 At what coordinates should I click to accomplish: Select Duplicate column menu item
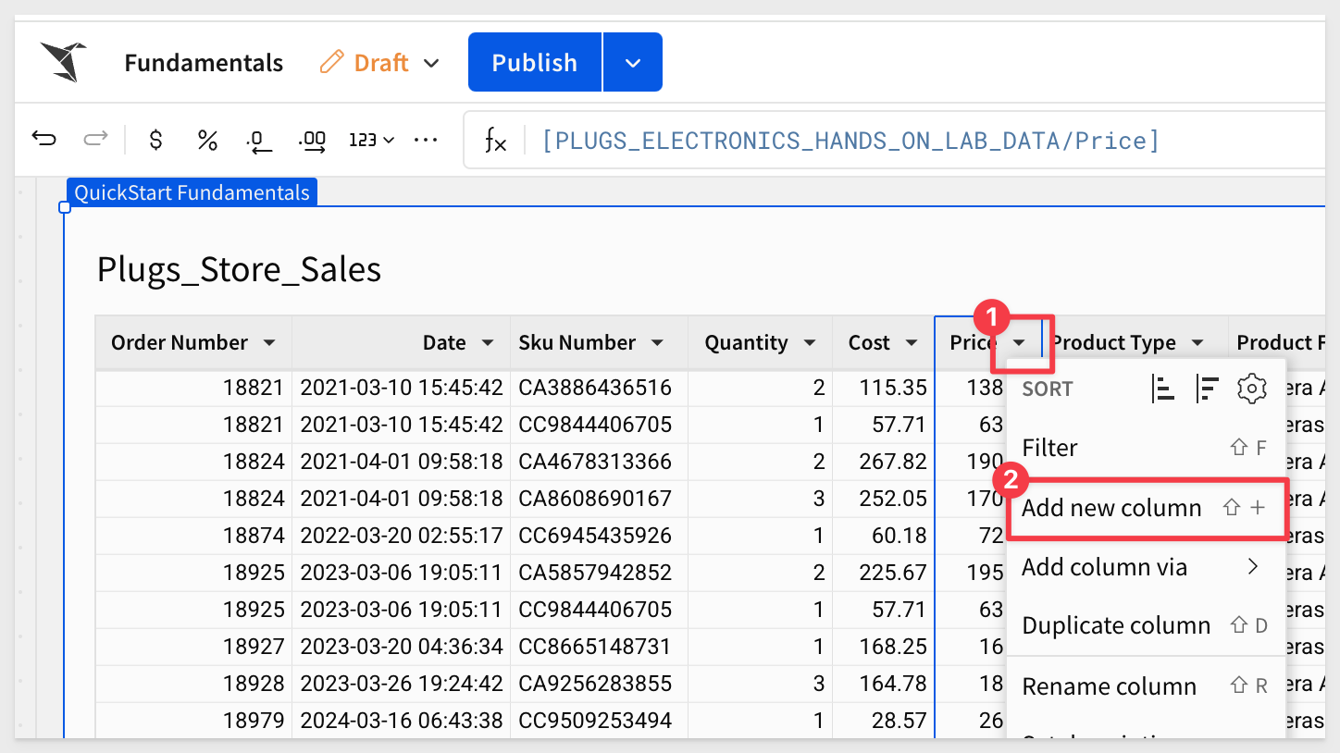(1146, 626)
